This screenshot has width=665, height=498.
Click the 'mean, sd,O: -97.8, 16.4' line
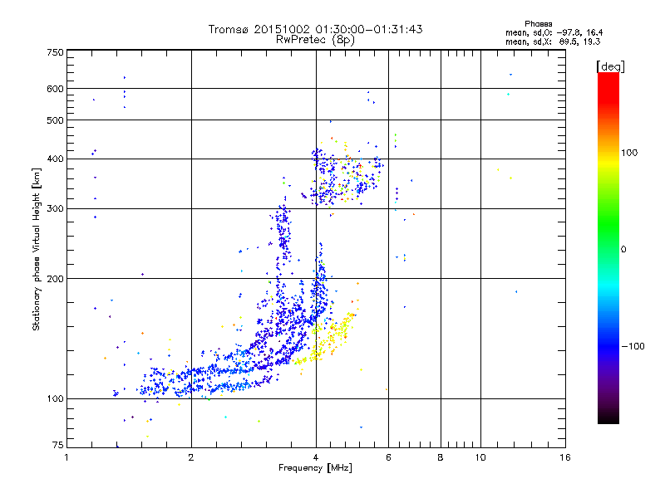554,32
